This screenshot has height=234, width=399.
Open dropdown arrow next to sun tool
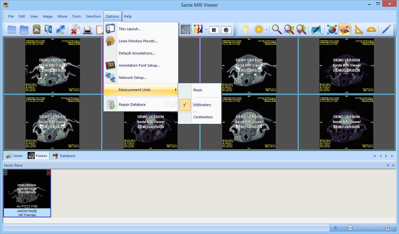(x=266, y=30)
